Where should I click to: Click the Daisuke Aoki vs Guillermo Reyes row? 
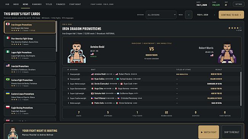tap(151, 93)
